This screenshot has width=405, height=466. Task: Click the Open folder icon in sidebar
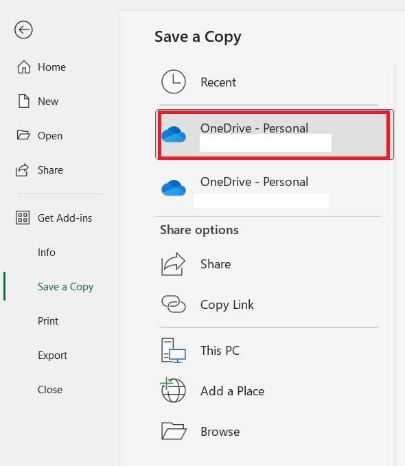tap(23, 135)
